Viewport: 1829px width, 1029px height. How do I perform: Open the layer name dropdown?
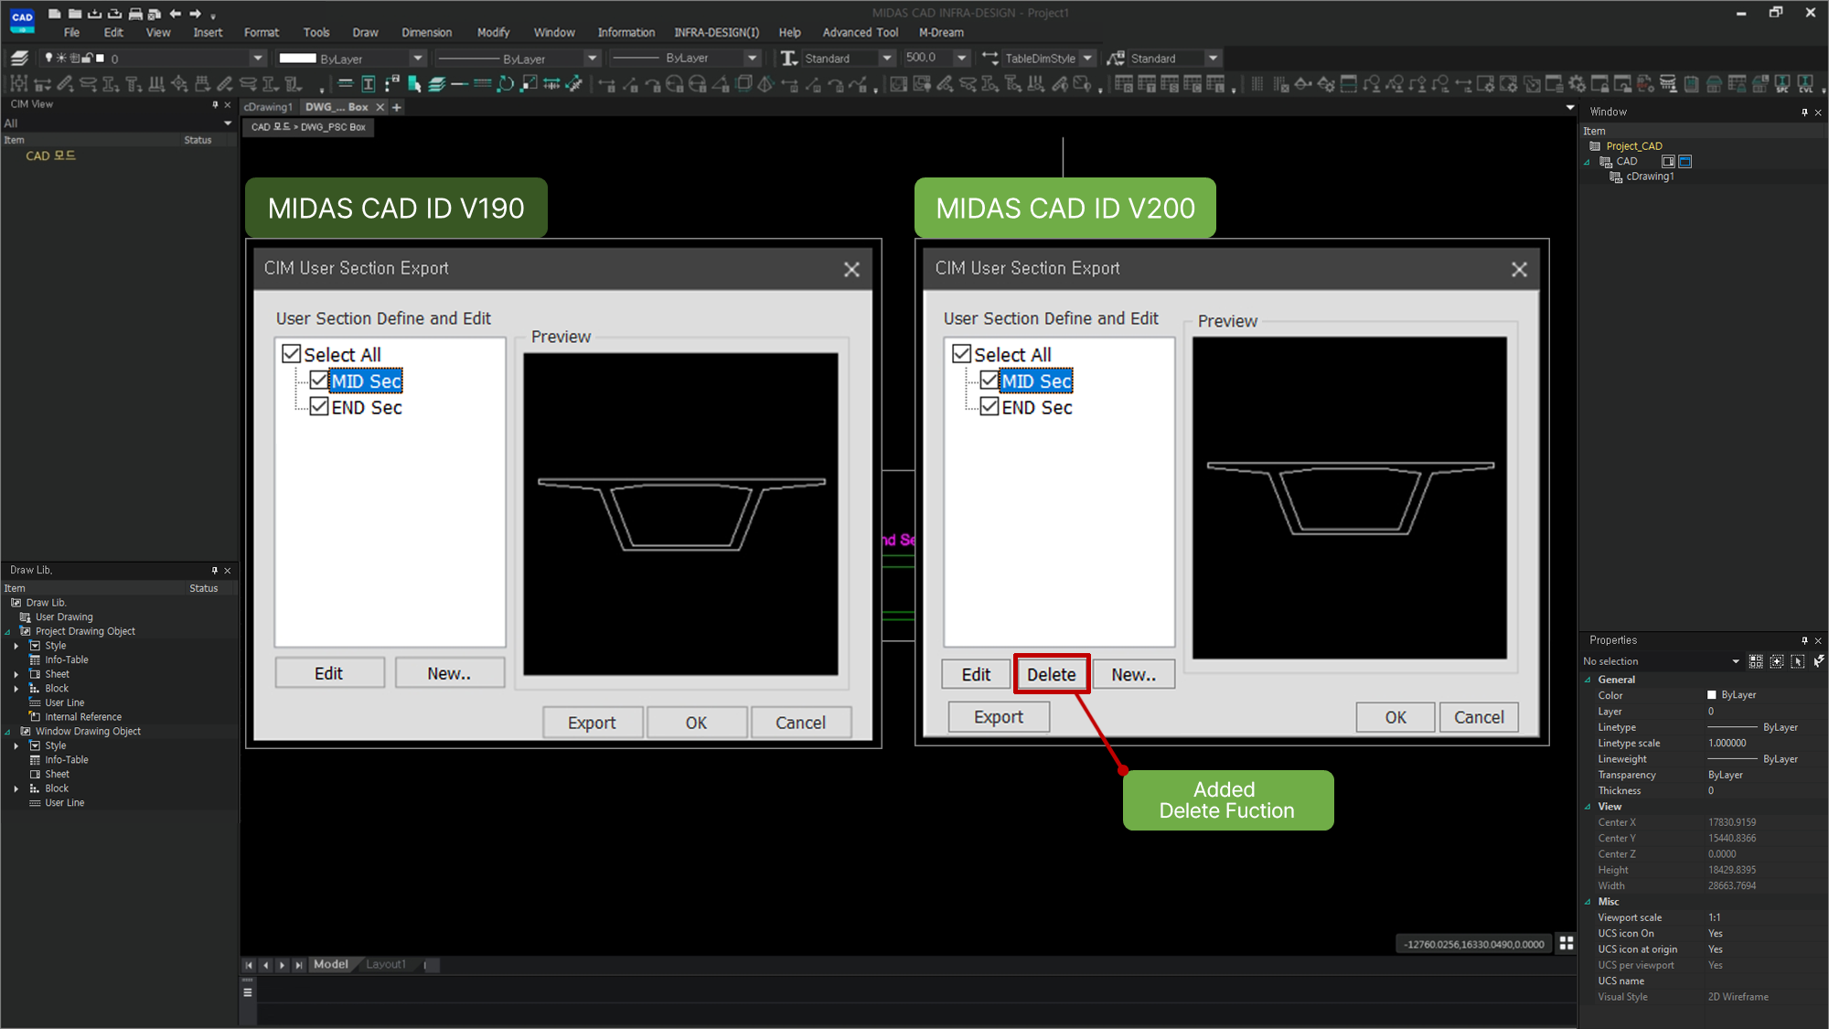(x=258, y=58)
